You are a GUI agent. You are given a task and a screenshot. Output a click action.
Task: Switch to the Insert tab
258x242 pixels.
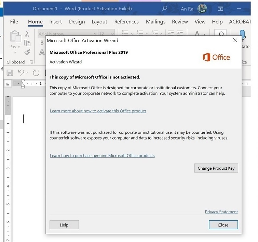click(55, 22)
